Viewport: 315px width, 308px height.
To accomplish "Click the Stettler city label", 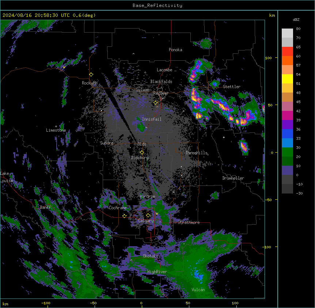I will pyautogui.click(x=232, y=87).
